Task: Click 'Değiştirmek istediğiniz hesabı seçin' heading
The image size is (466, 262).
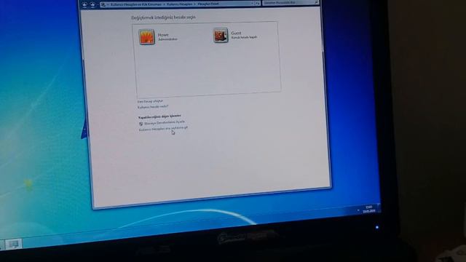Action: [163, 17]
